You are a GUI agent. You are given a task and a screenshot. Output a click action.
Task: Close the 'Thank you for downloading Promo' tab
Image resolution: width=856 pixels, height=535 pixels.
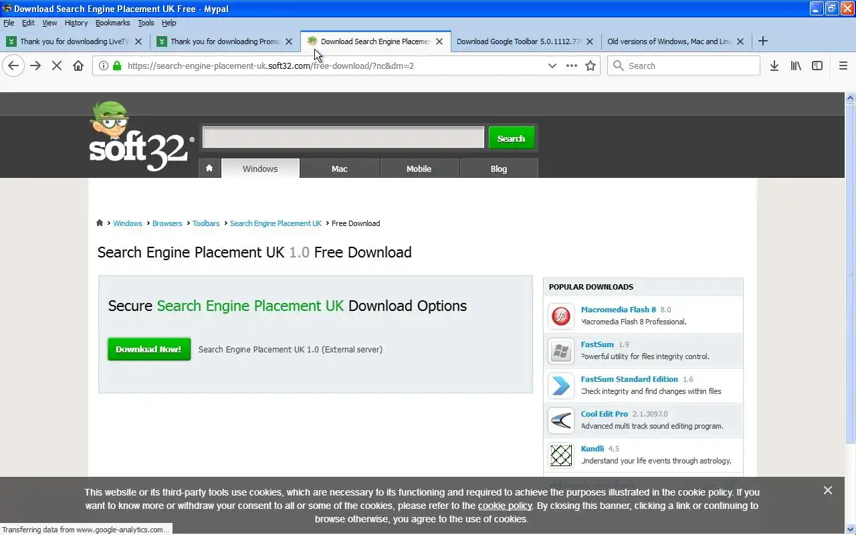(x=289, y=41)
